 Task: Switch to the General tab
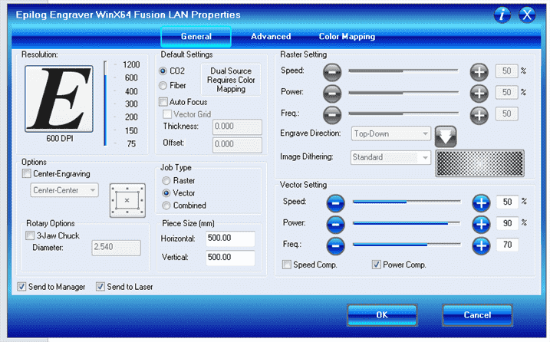(x=196, y=37)
